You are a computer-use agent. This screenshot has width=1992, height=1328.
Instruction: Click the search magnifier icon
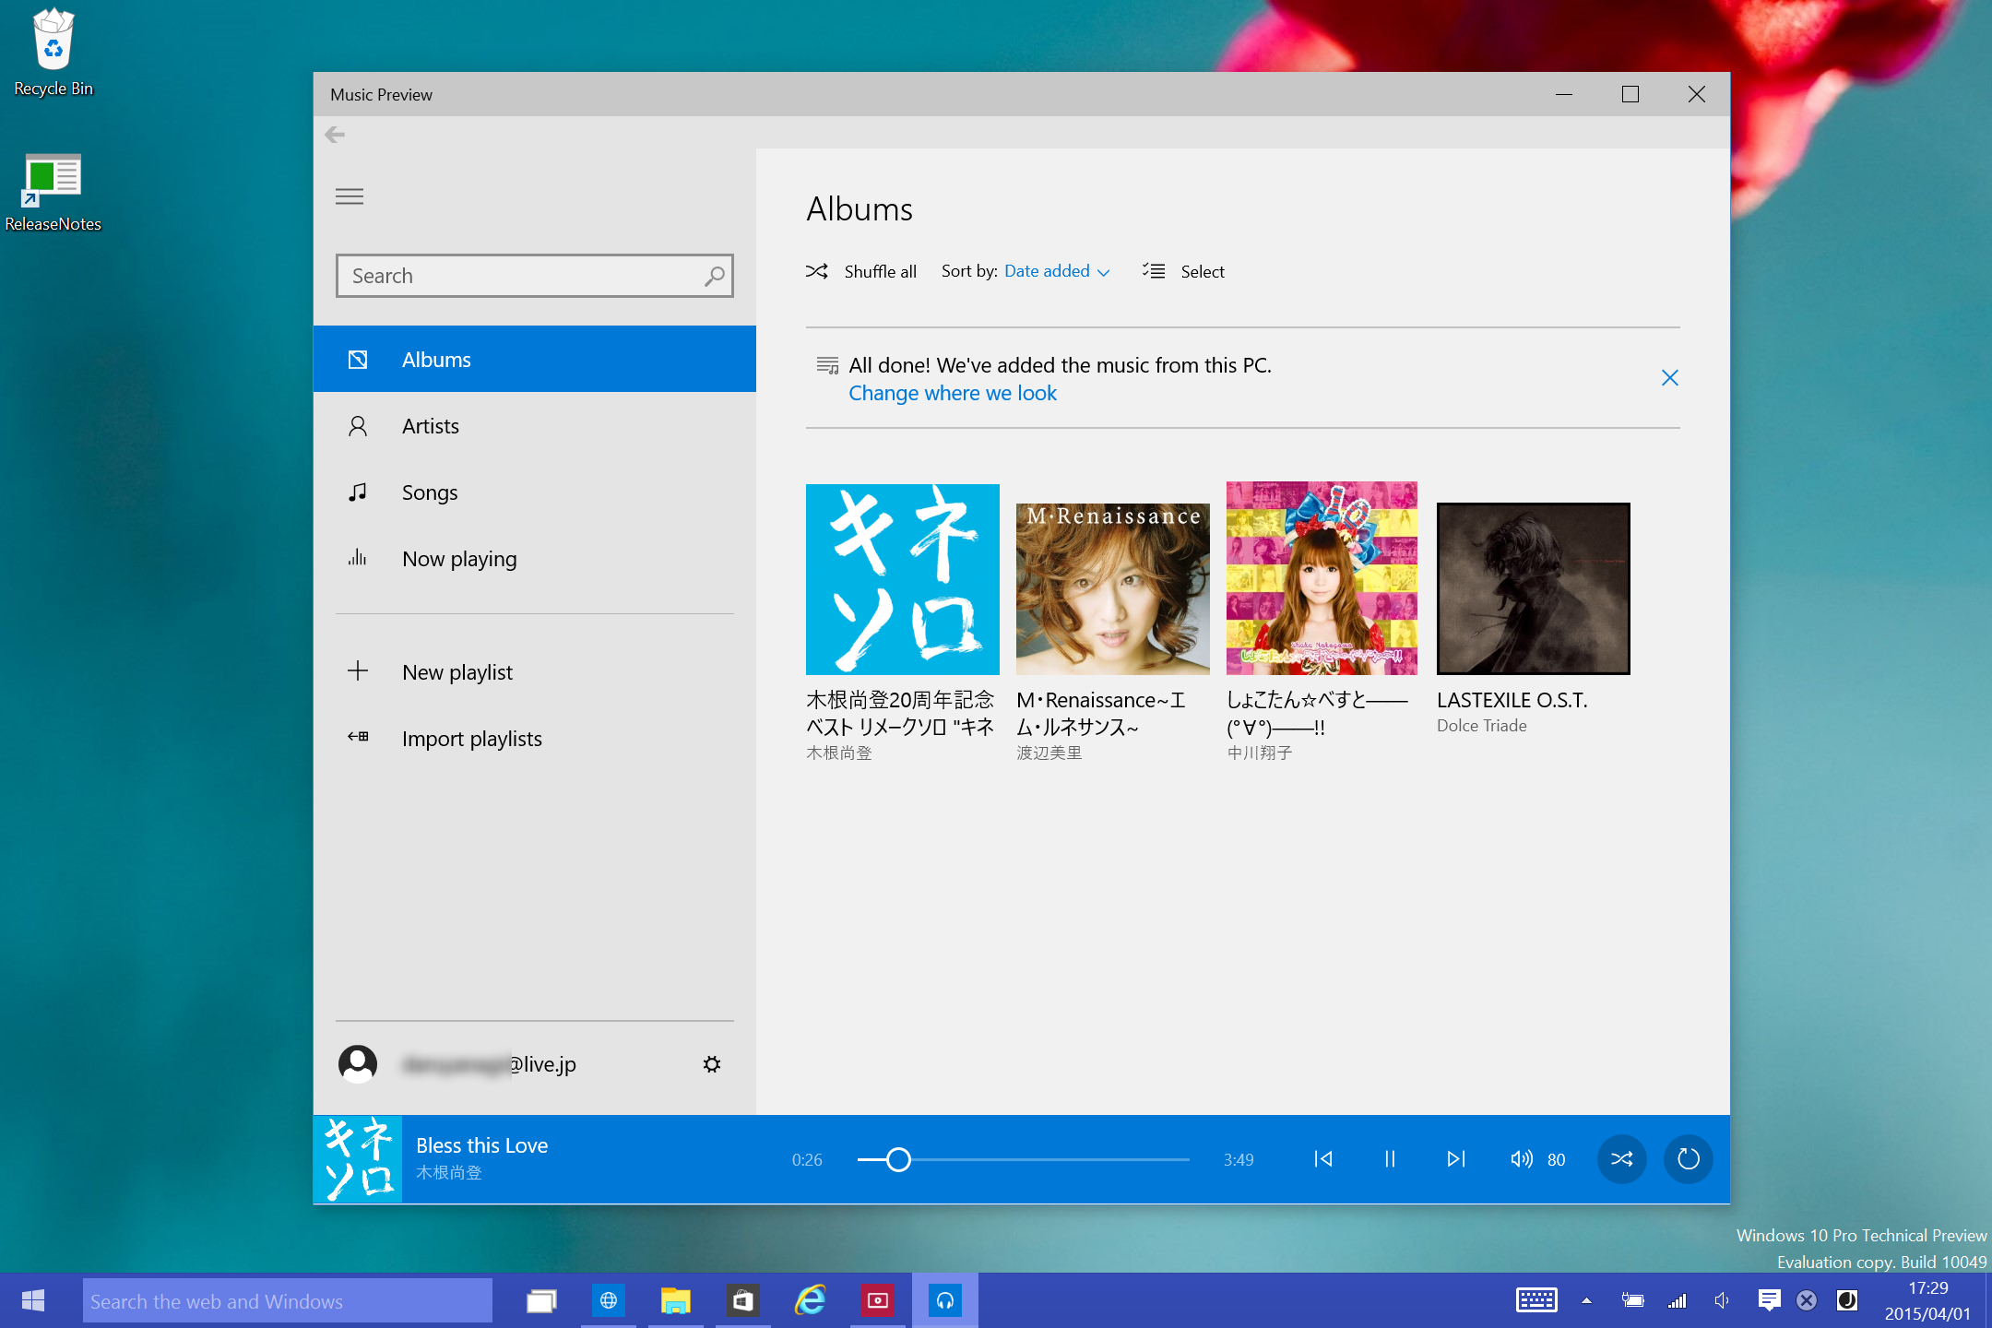tap(714, 276)
